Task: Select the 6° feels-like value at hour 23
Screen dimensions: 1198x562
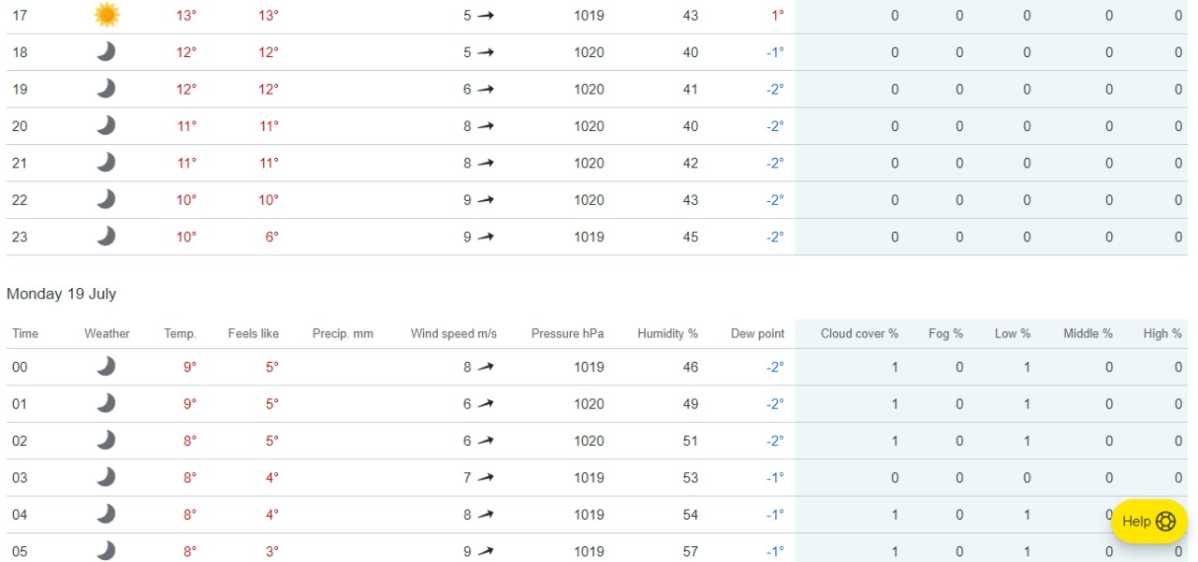Action: (271, 237)
